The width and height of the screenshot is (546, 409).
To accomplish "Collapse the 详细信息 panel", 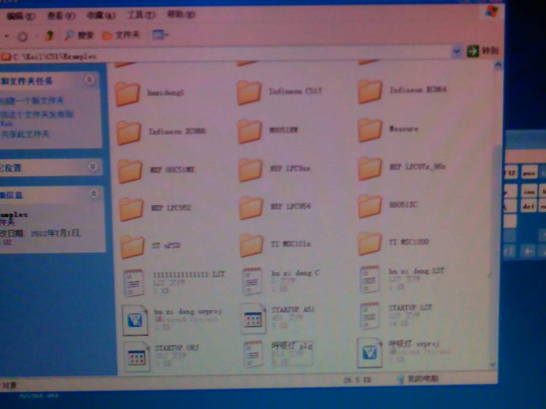I will (94, 194).
